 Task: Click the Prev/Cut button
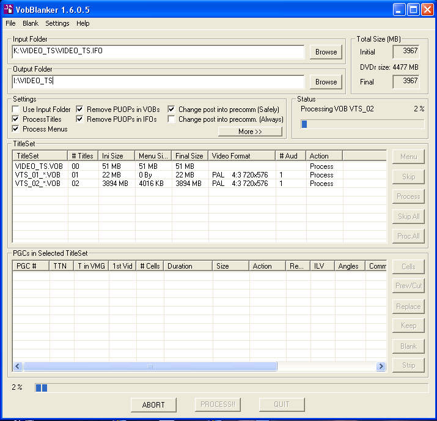(408, 286)
